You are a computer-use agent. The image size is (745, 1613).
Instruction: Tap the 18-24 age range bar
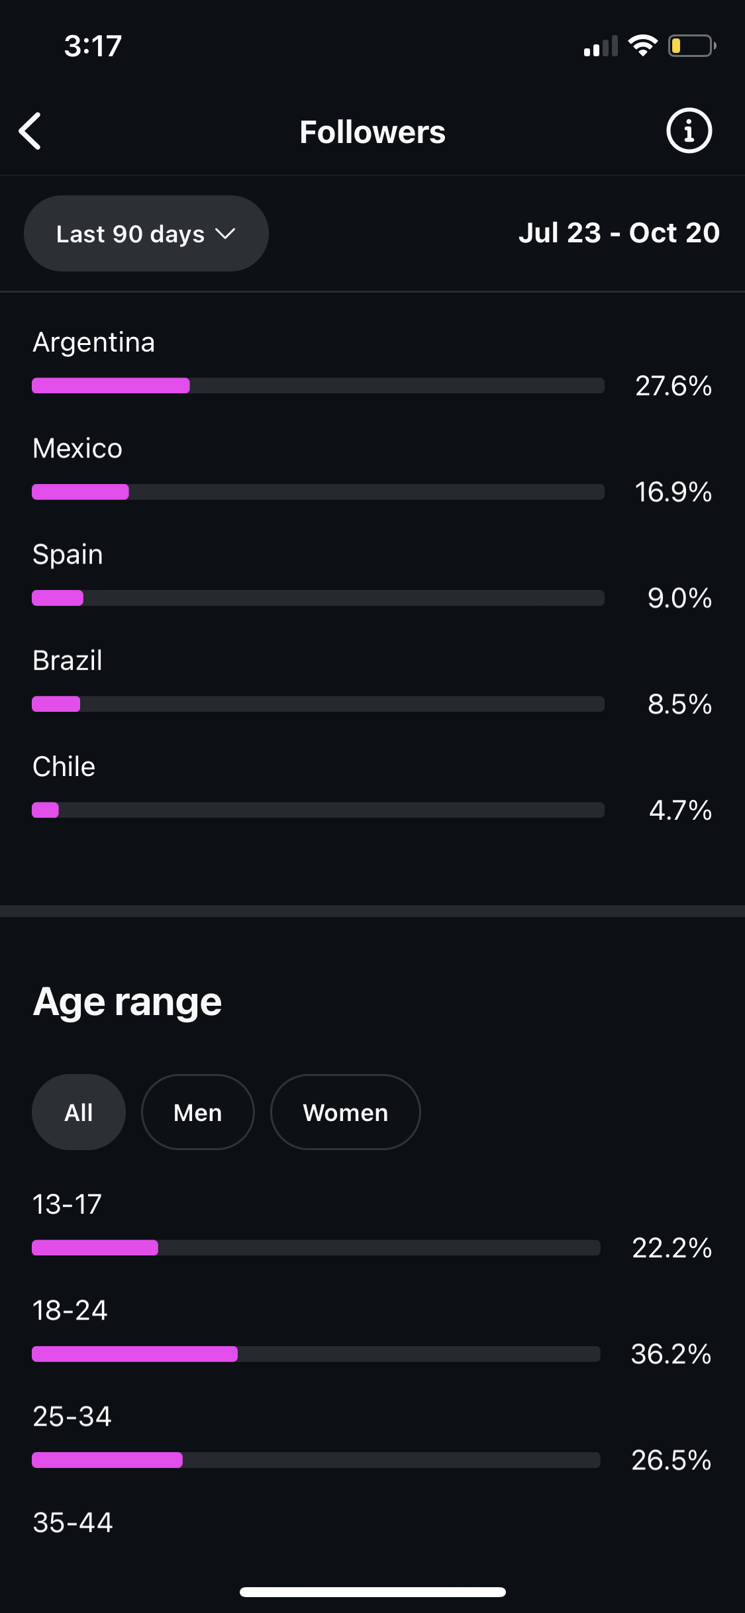[x=316, y=1354]
